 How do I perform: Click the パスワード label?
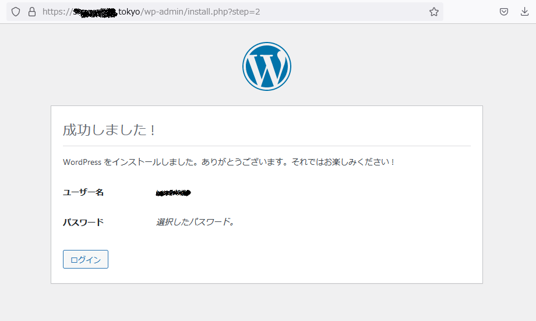(x=83, y=222)
